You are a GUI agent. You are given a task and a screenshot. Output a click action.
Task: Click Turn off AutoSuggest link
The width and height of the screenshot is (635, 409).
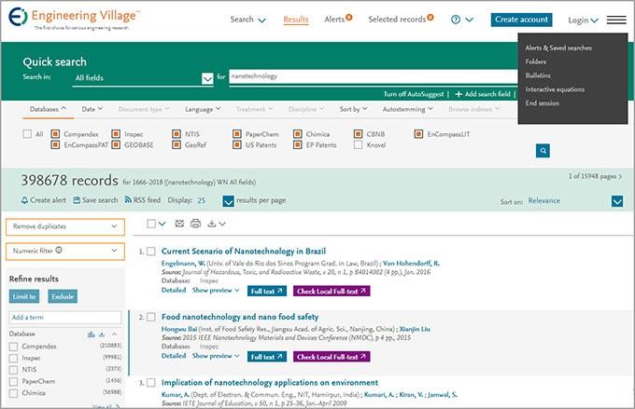pyautogui.click(x=414, y=94)
